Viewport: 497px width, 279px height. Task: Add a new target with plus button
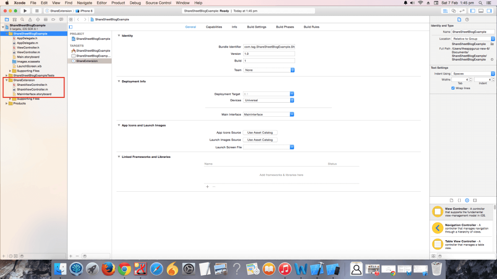[71, 256]
